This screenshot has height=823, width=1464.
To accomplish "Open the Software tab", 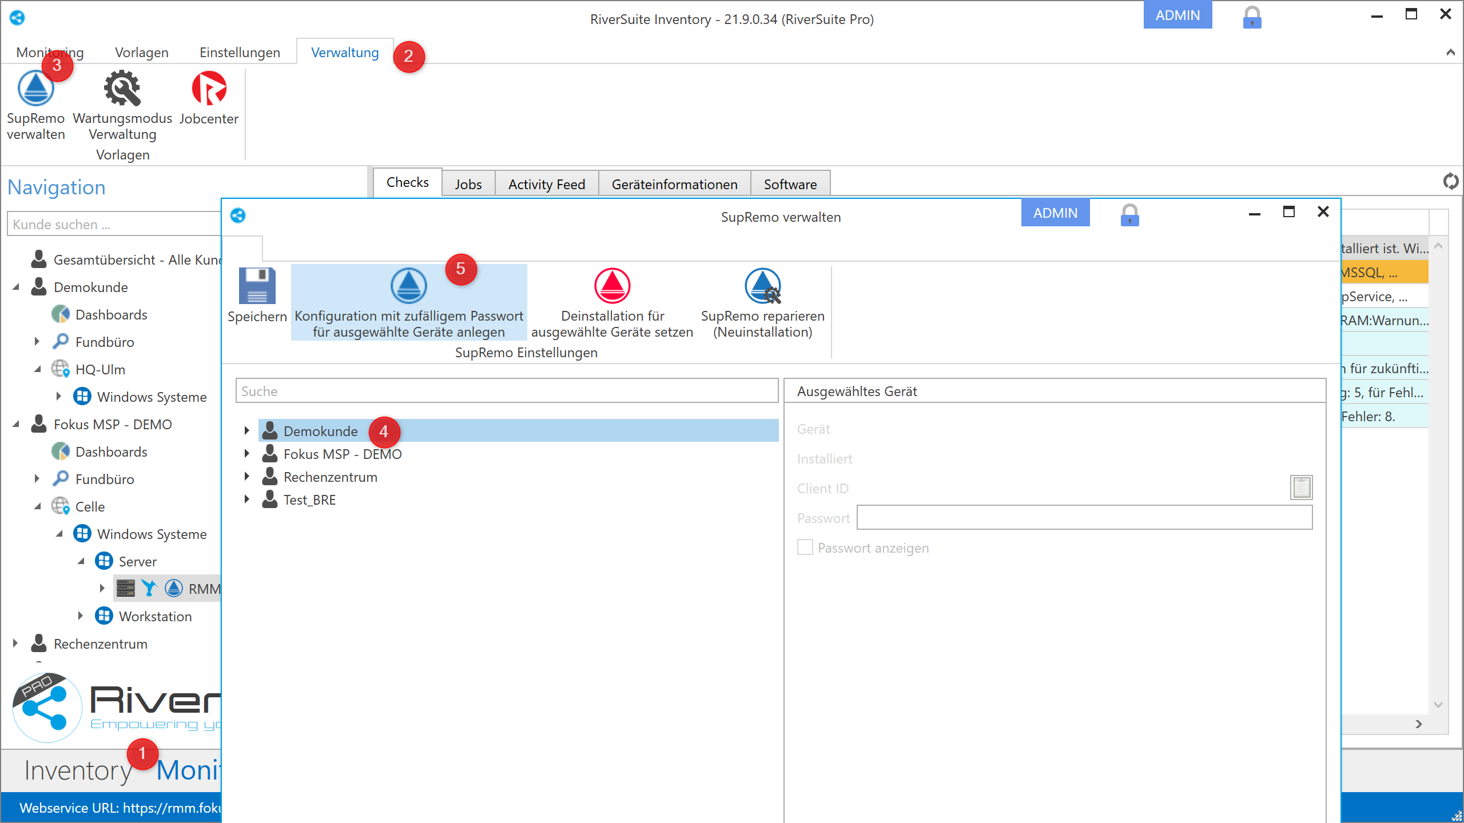I will point(790,184).
